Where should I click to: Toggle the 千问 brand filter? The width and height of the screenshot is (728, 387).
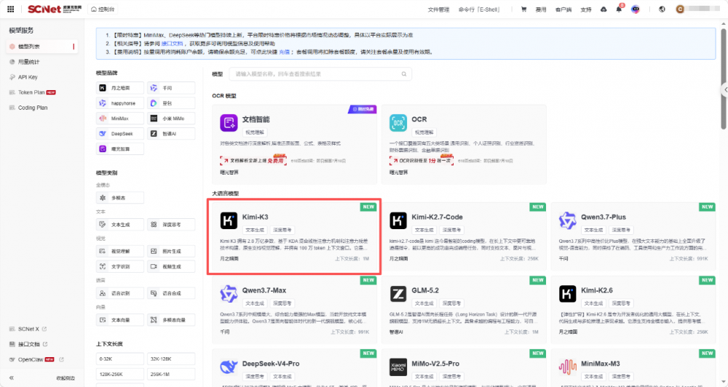pos(171,88)
